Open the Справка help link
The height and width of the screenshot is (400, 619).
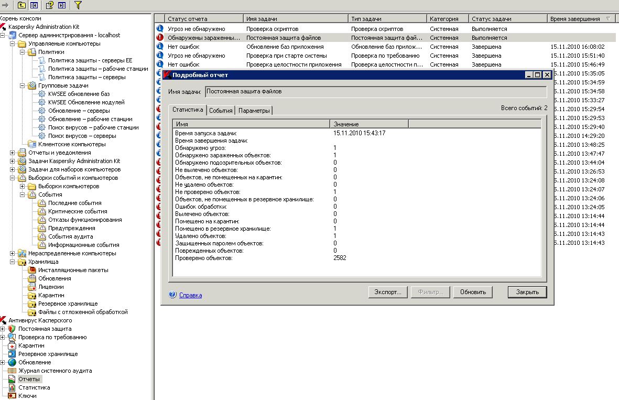click(x=190, y=295)
